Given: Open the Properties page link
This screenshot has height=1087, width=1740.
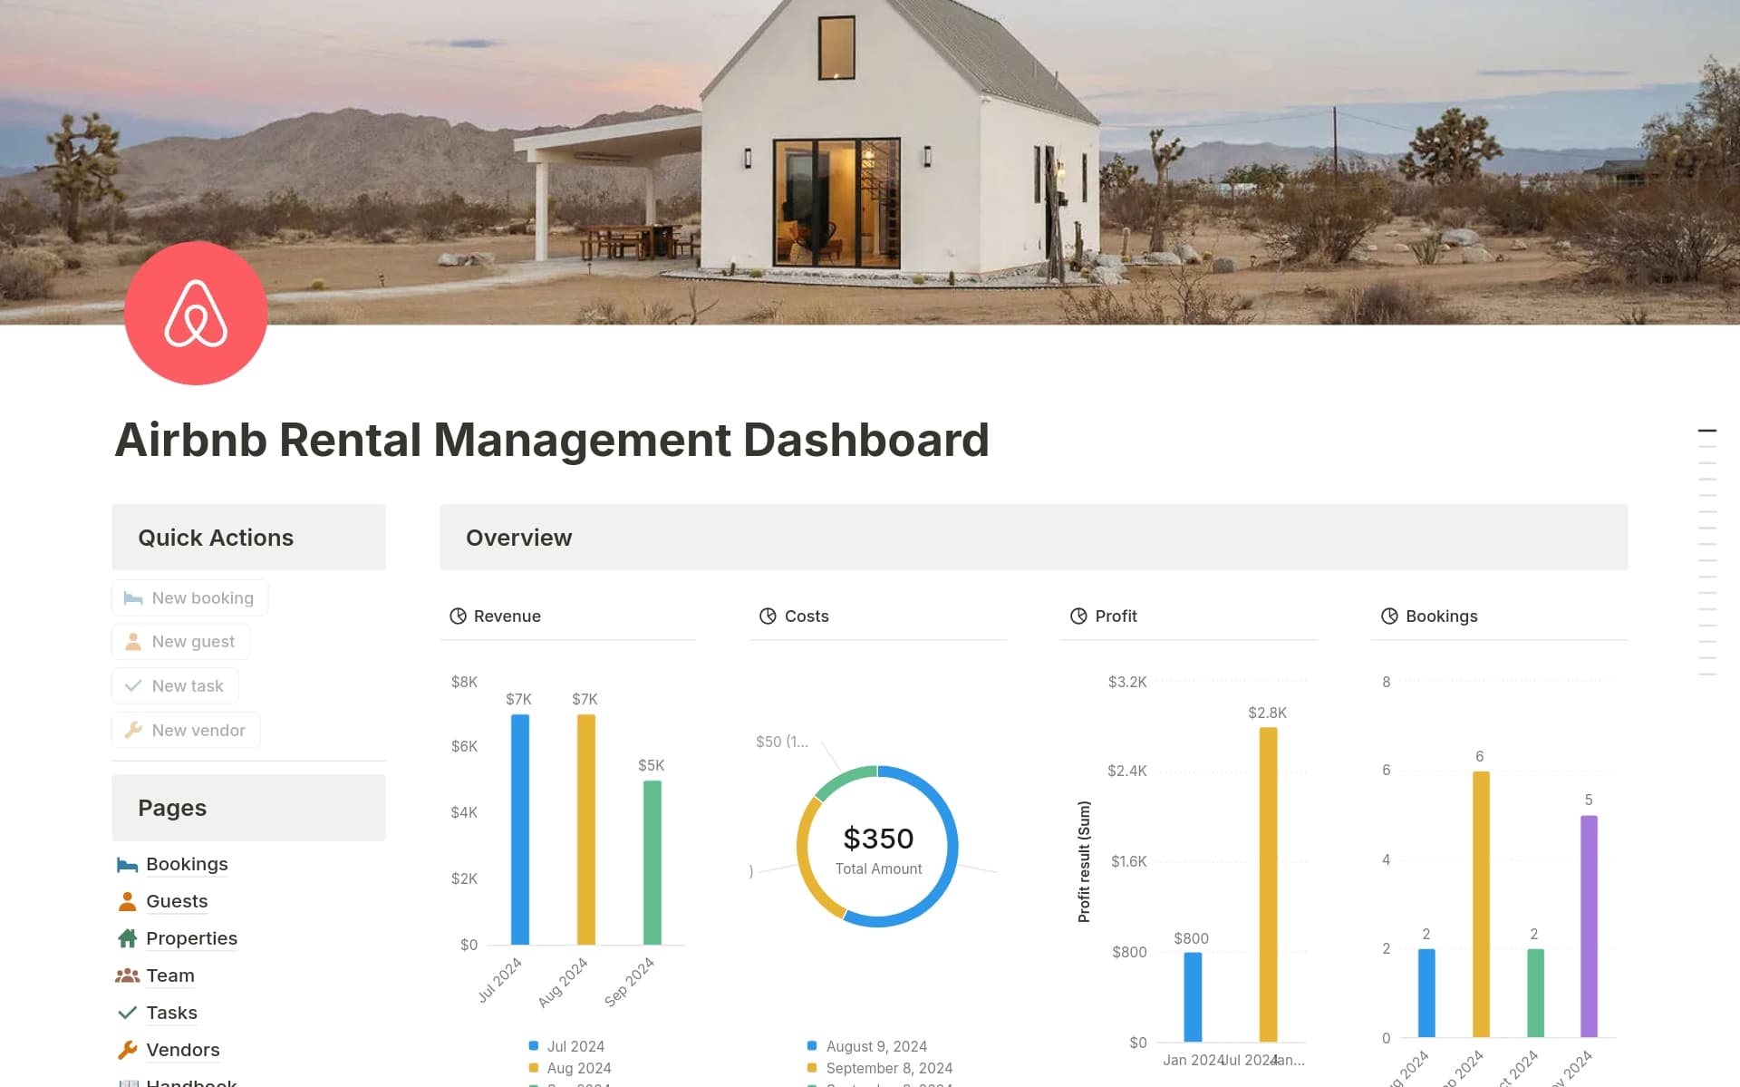Looking at the screenshot, I should 191,939.
